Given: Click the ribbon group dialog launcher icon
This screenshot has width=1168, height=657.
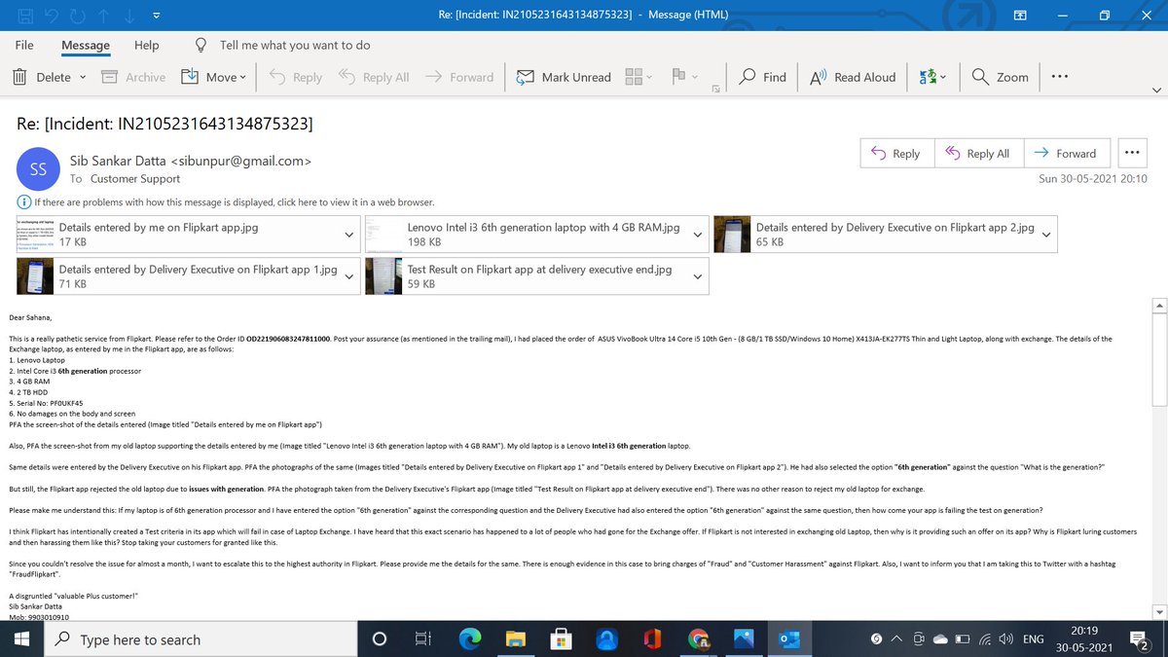Looking at the screenshot, I should [714, 91].
